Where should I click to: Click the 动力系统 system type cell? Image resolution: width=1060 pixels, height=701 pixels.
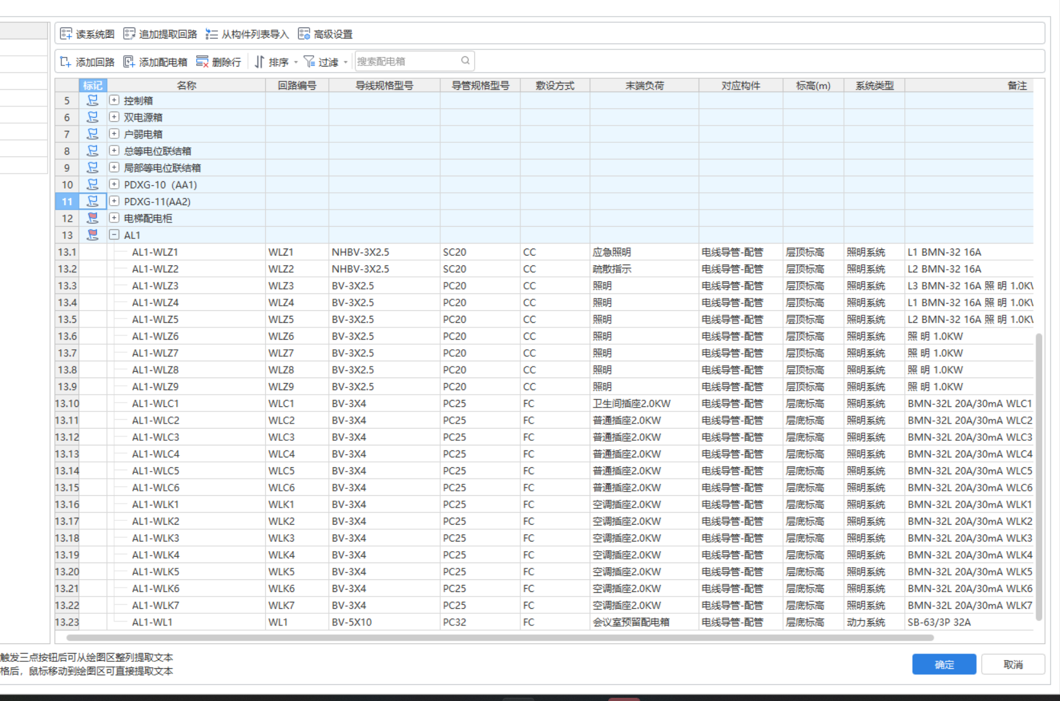click(875, 622)
